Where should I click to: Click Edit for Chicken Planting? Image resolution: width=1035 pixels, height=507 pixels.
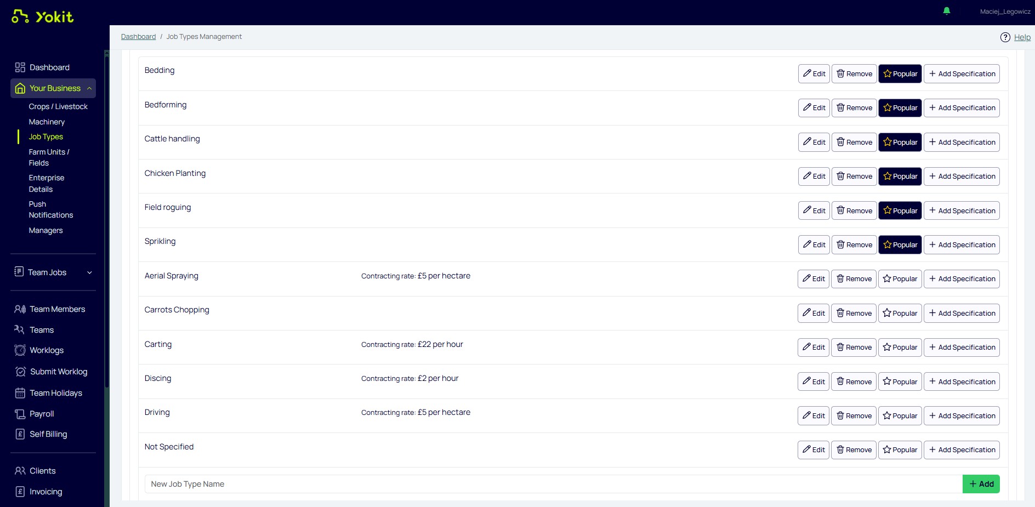pyautogui.click(x=814, y=176)
